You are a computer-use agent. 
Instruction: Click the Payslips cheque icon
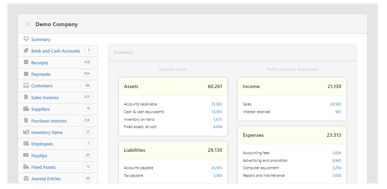point(26,156)
